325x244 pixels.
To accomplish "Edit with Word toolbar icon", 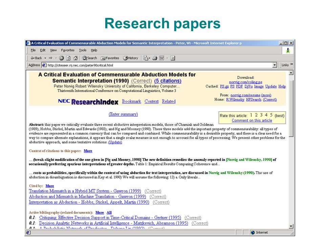I will coord(162,58).
